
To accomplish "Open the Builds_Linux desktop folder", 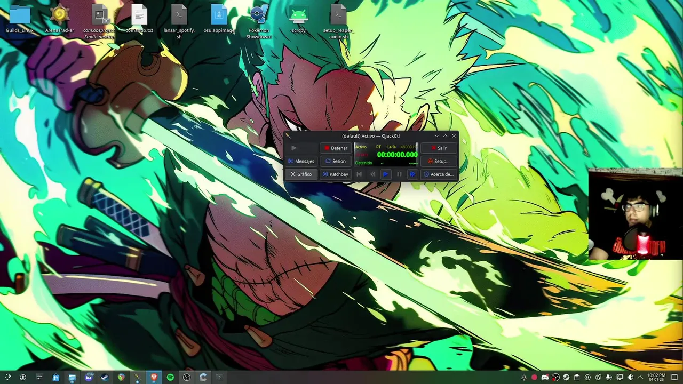I will click(x=20, y=19).
